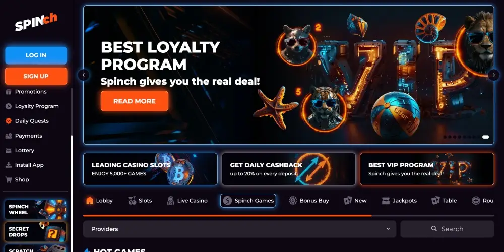Click the Spinch logo
Viewport: 504px width, 252px height.
click(36, 22)
